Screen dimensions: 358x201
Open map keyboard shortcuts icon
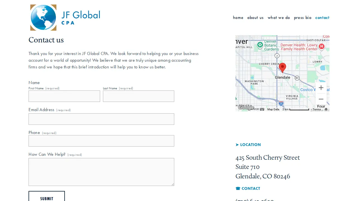[262, 109]
